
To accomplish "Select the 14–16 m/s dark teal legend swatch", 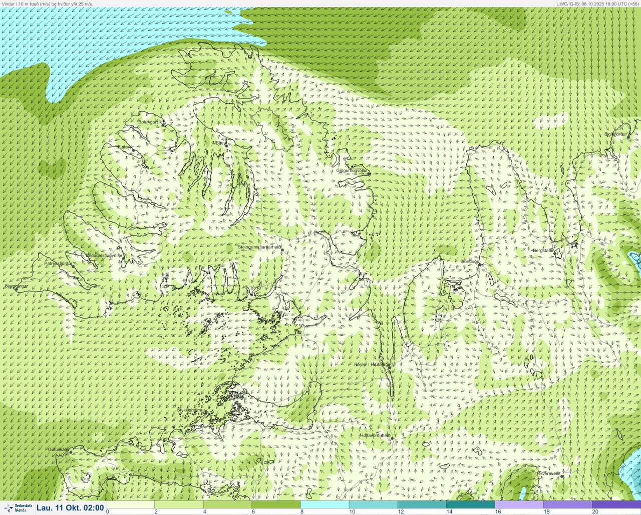I will [x=470, y=504].
